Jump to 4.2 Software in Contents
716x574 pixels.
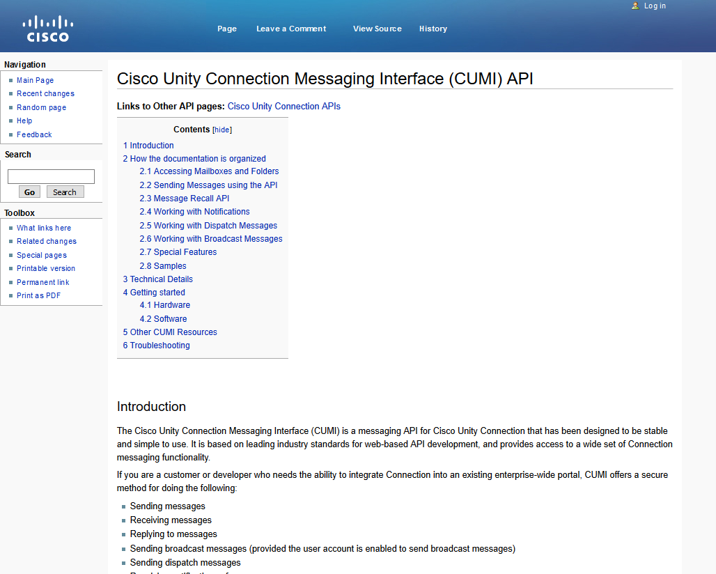point(163,319)
